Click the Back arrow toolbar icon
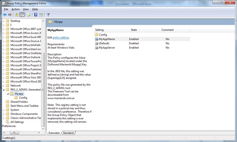This screenshot has width=237, height=142. point(5,15)
